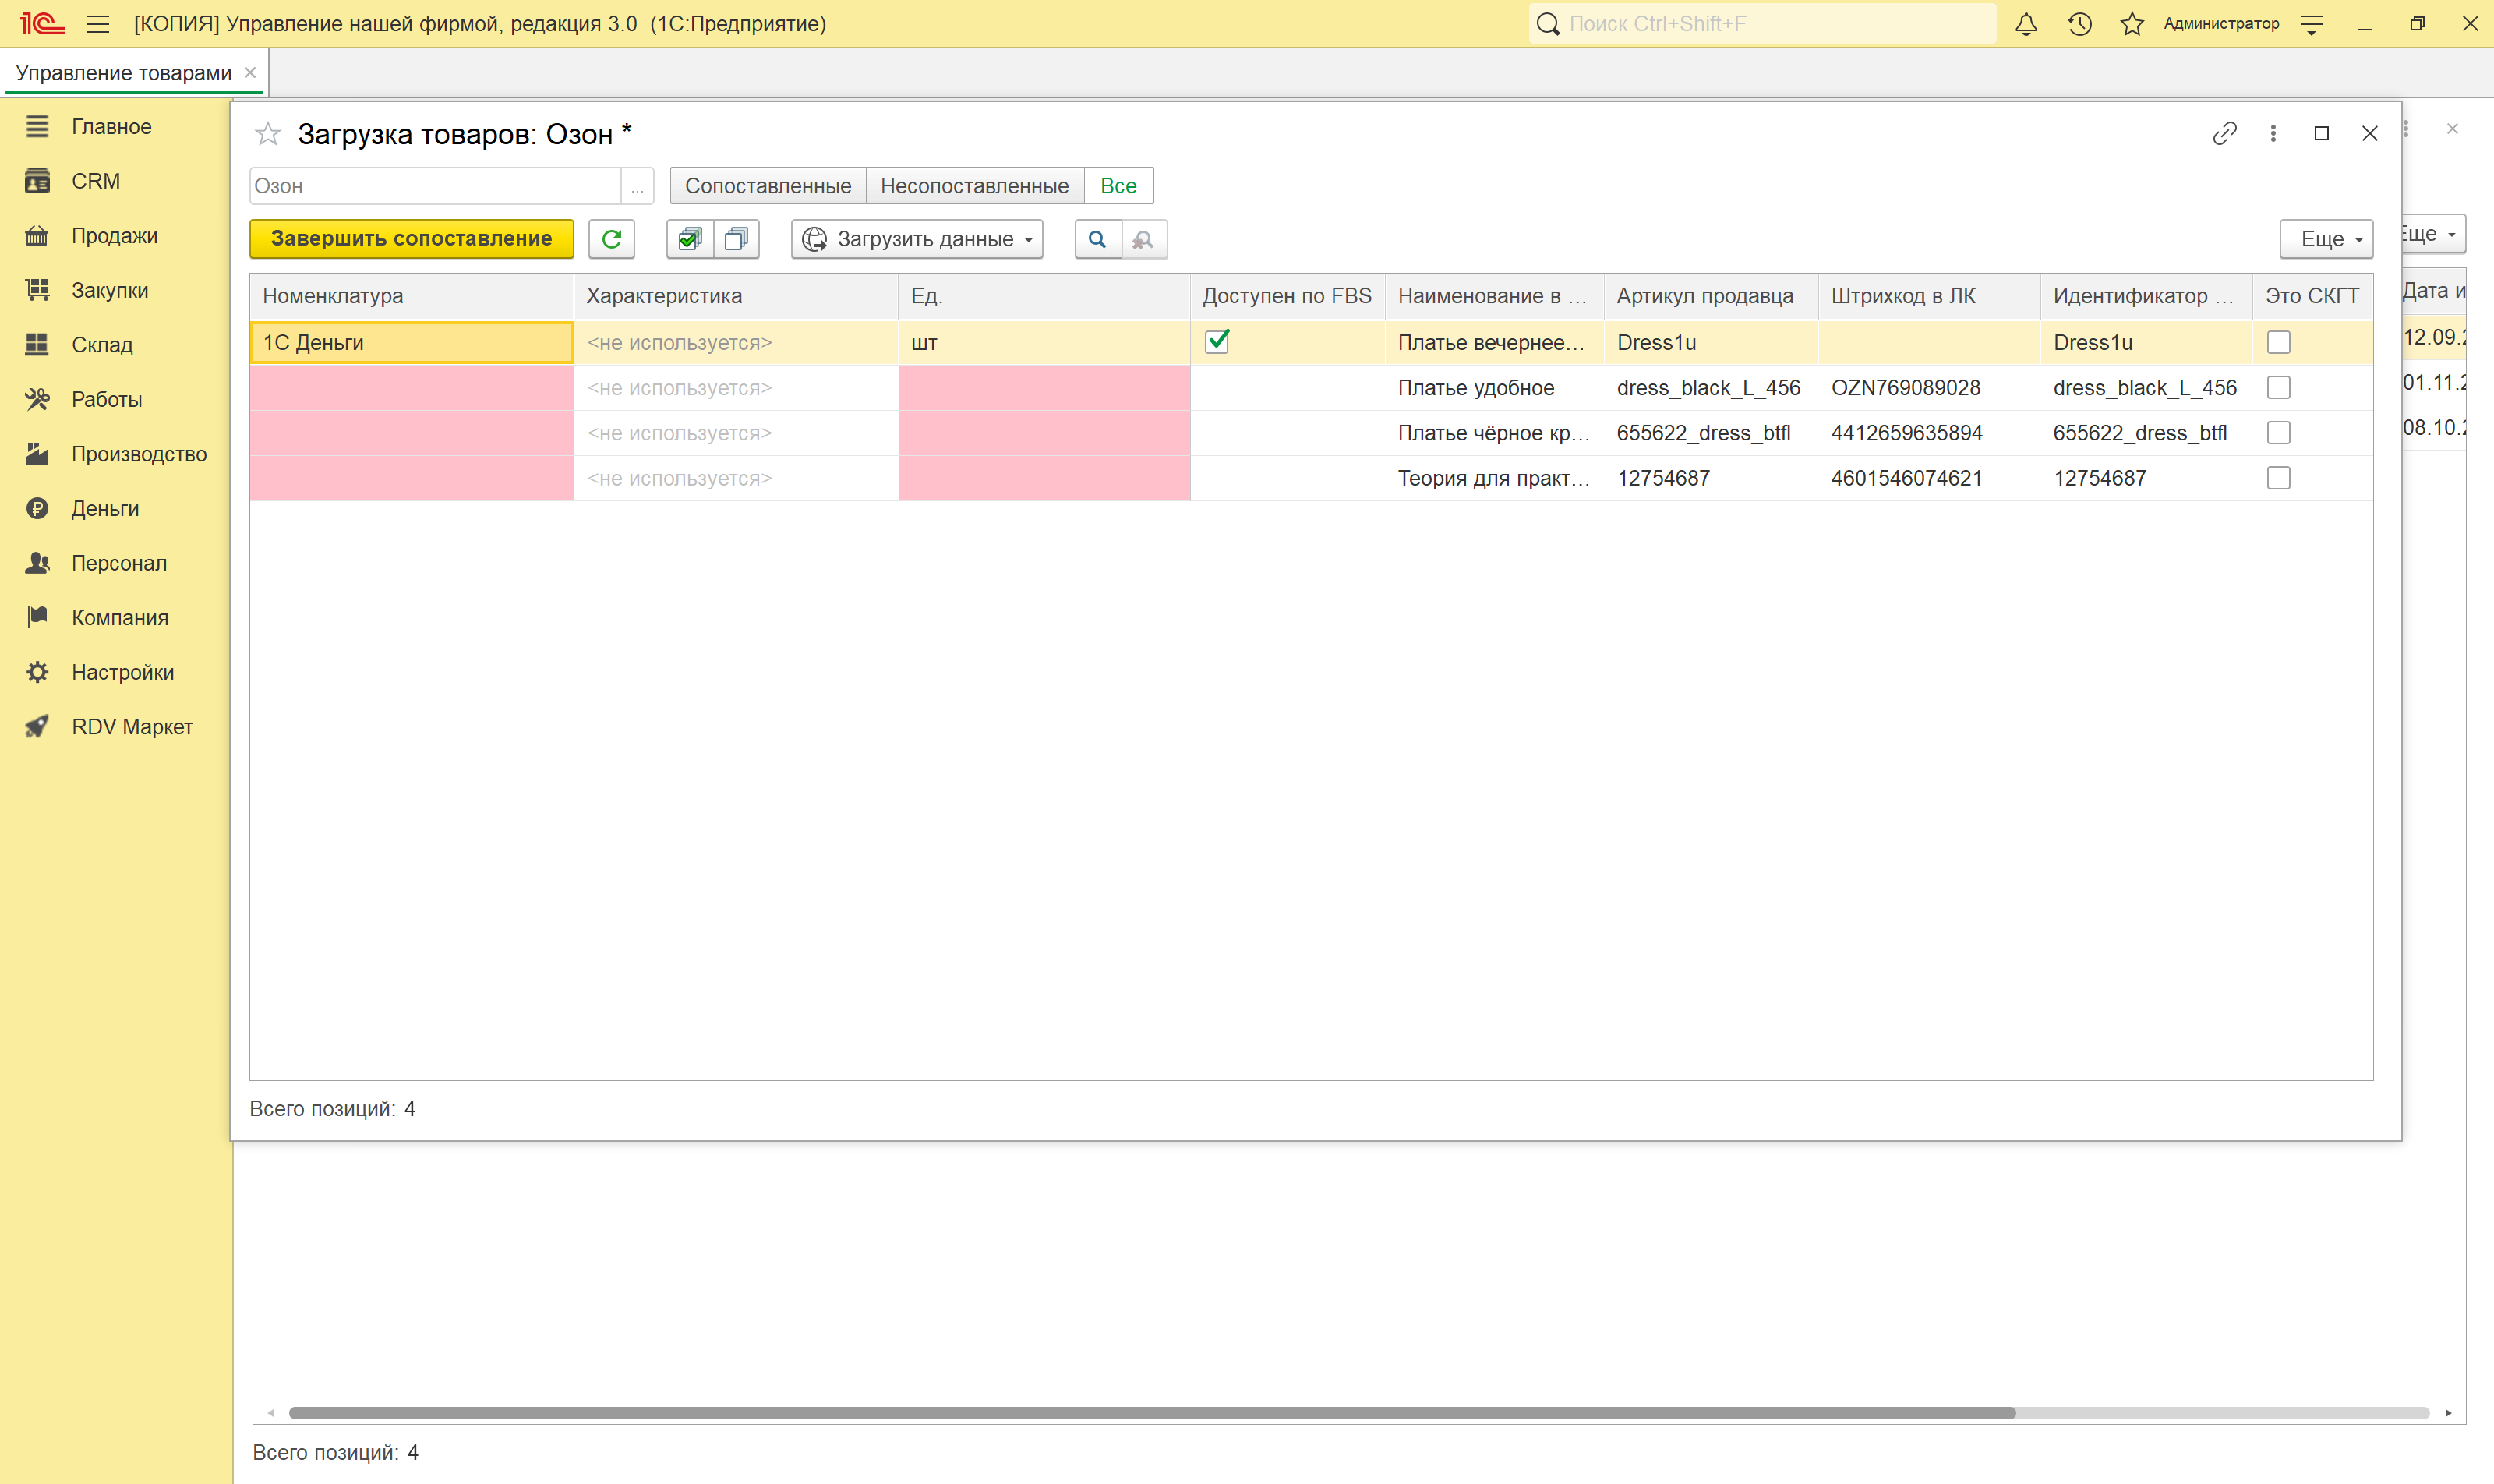Select empty Номенклатура cell for Теория row

[411, 478]
